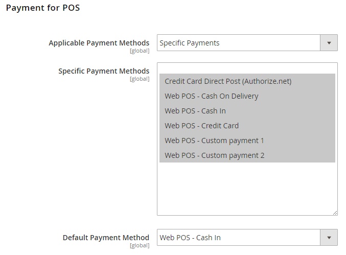Click the Payment for POS section heading
The height and width of the screenshot is (255, 346).
43,8
